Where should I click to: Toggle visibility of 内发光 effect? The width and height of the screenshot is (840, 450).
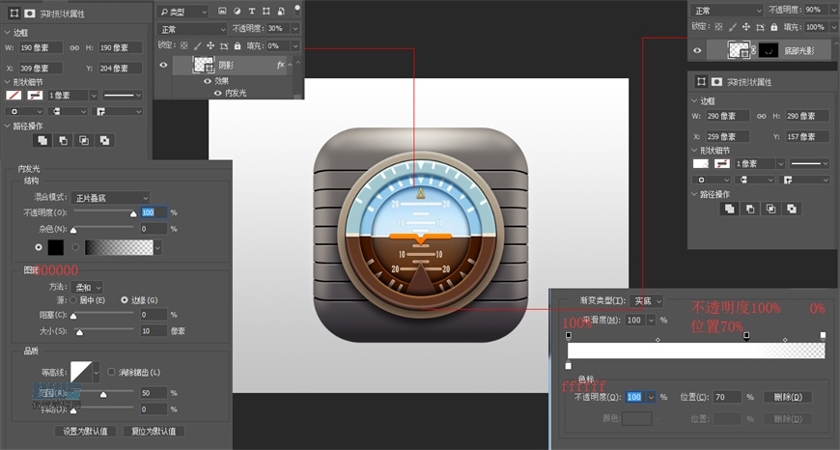coord(217,93)
